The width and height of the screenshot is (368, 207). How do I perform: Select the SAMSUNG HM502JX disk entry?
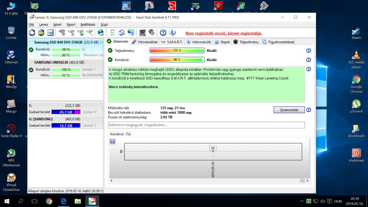pyautogui.click(x=66, y=68)
